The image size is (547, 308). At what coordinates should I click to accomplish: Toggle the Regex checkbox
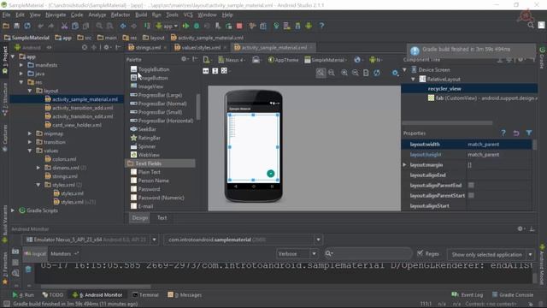coord(420,253)
